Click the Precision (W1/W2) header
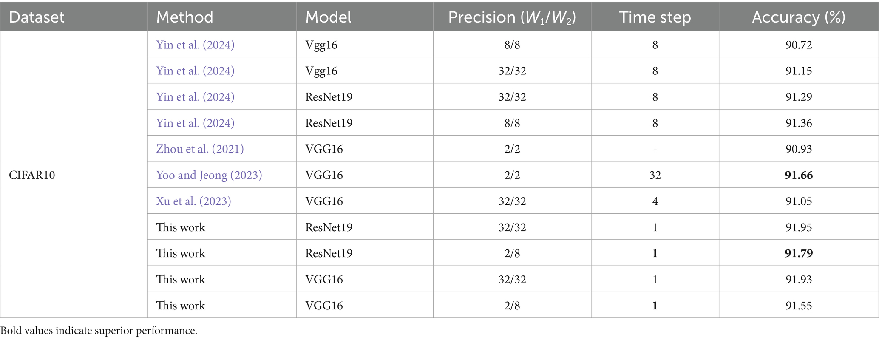The image size is (879, 340). tap(512, 17)
